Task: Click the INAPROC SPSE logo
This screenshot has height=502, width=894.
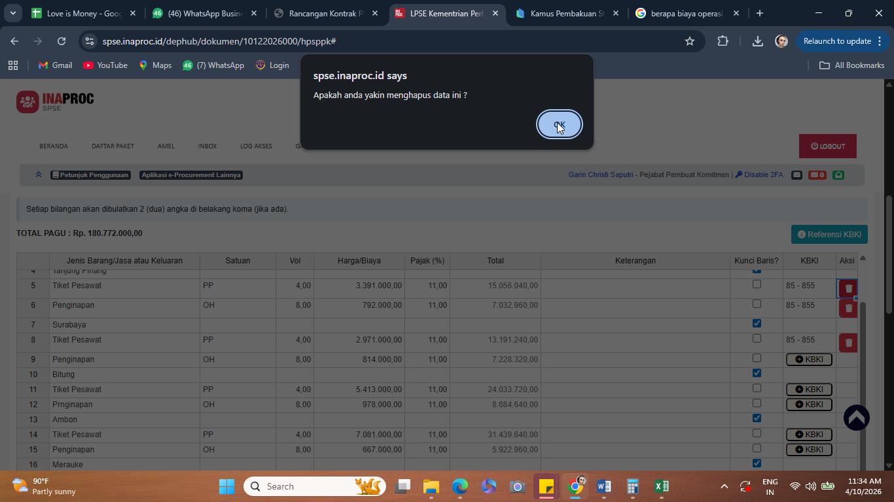Action: [x=55, y=102]
